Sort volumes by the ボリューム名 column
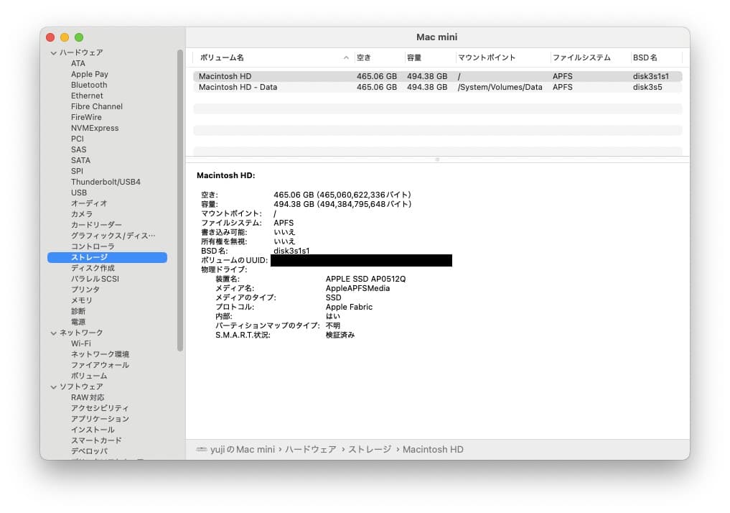Image resolution: width=730 pixels, height=513 pixels. 223,57
